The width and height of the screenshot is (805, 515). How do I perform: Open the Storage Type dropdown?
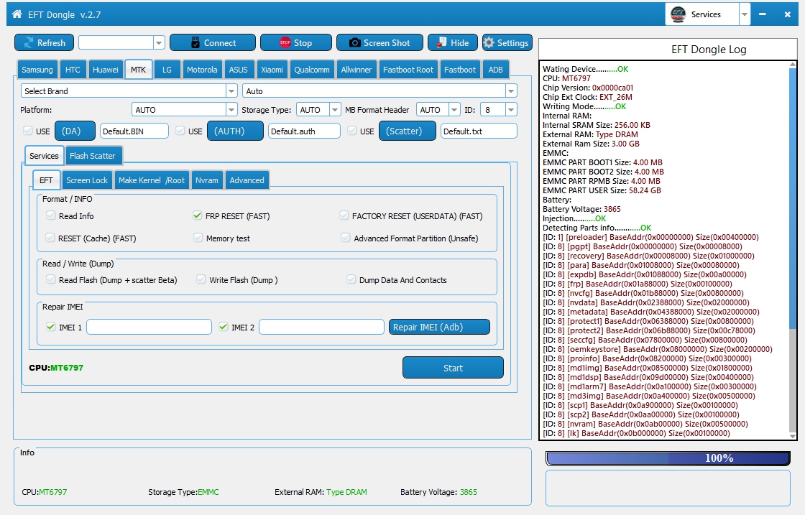click(x=335, y=110)
